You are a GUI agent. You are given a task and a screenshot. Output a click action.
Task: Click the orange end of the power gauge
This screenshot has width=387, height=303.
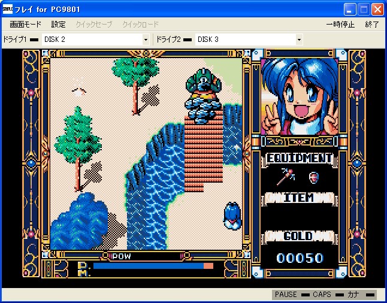208,266
